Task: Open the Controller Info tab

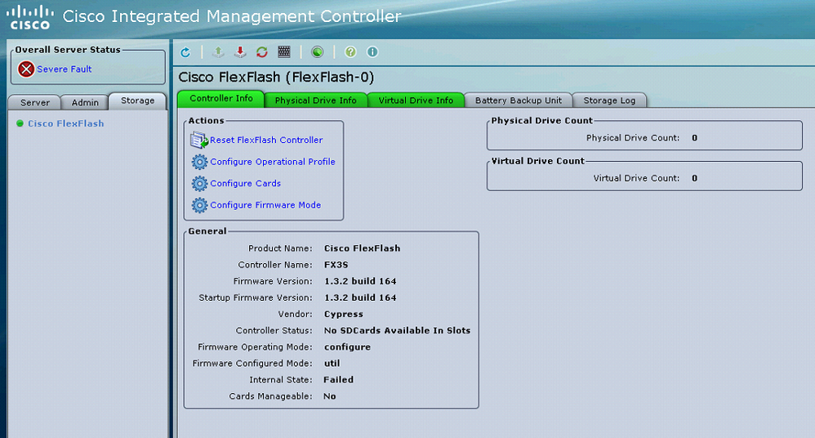Action: click(x=221, y=98)
